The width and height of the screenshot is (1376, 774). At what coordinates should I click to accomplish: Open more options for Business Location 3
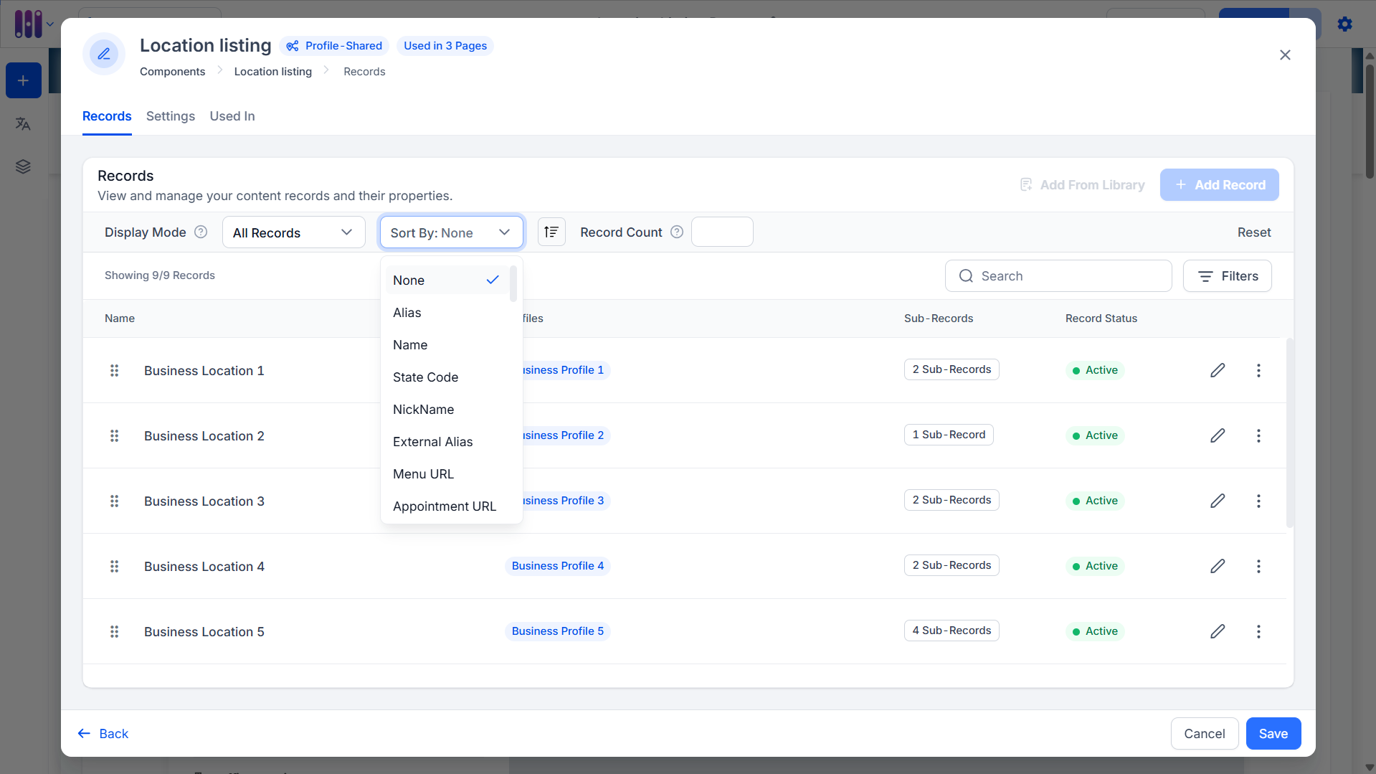tap(1258, 501)
